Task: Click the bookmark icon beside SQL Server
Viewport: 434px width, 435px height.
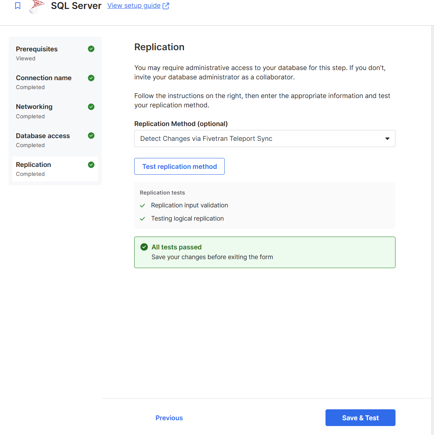Action: 18,5
